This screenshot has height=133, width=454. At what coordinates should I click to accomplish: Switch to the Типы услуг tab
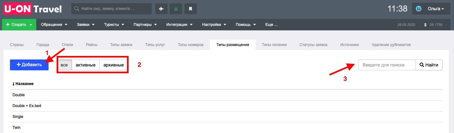click(x=155, y=45)
